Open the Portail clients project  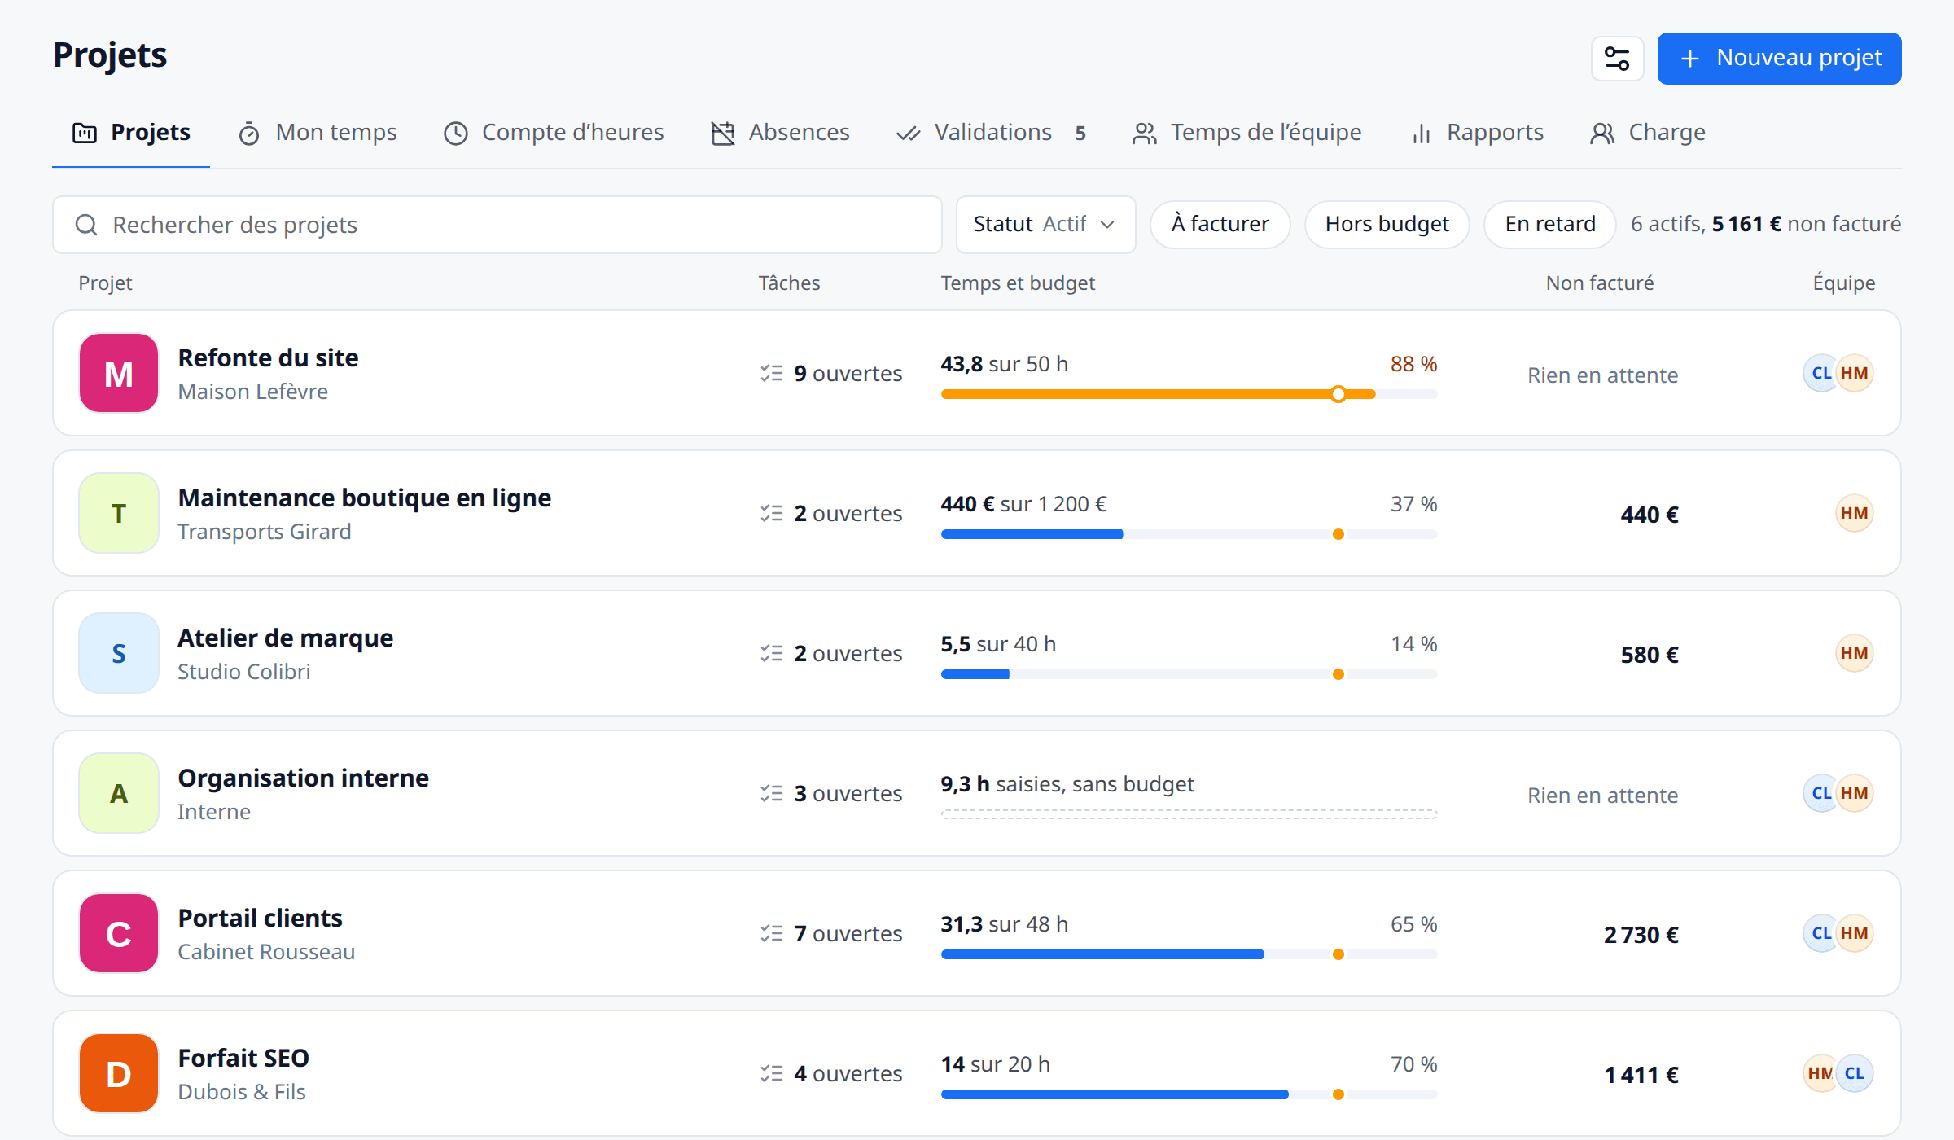(977, 933)
